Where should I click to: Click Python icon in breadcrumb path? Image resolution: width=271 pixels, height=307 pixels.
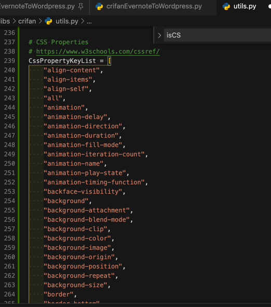pos(48,21)
